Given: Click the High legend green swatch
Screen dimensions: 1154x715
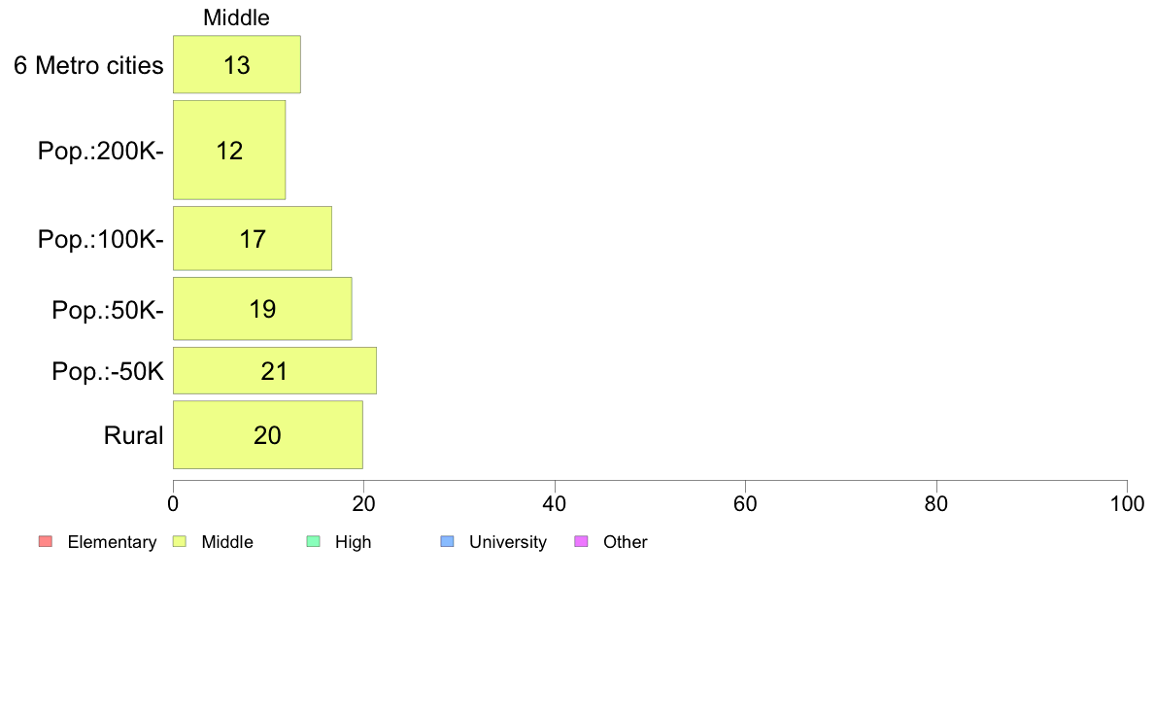Looking at the screenshot, I should pos(314,541).
